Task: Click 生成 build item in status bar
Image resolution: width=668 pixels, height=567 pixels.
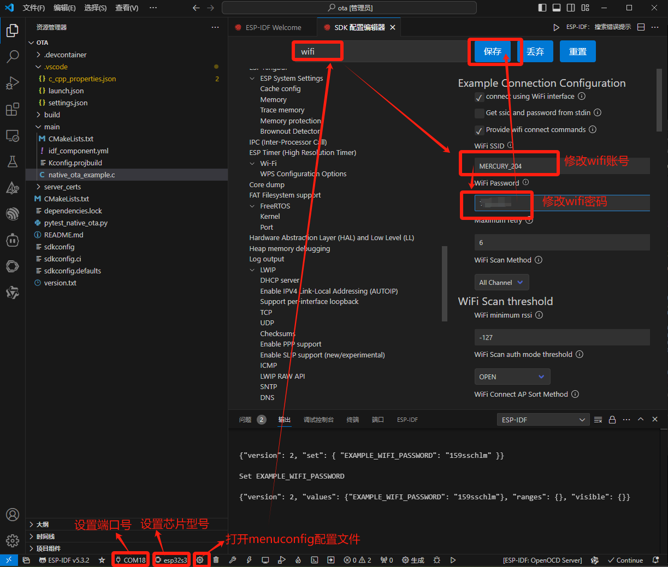Action: tap(413, 560)
